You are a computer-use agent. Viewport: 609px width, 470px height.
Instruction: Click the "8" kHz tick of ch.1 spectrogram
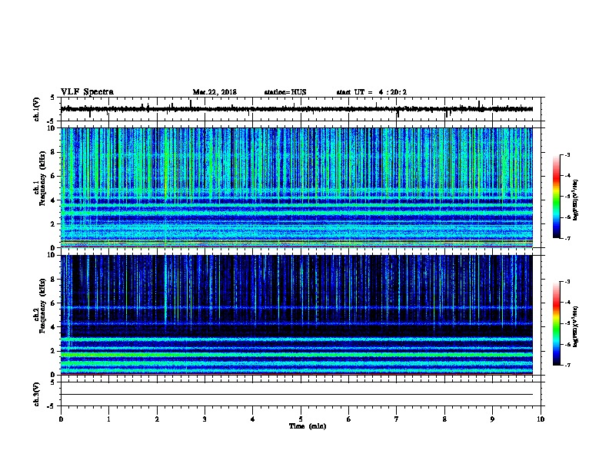(53, 152)
